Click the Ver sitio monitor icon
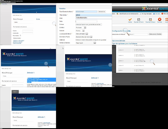This screenshot has width=168, height=129. click(x=154, y=14)
